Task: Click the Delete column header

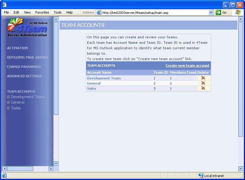Action: pyautogui.click(x=203, y=72)
